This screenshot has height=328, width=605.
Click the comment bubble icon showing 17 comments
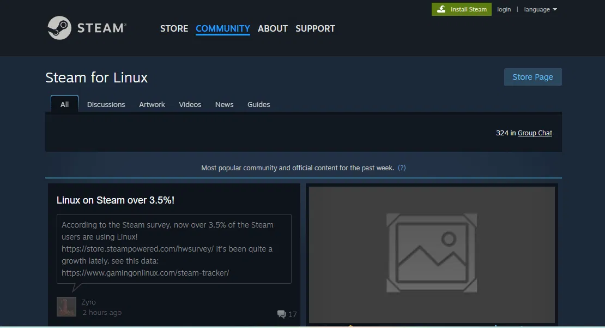281,314
